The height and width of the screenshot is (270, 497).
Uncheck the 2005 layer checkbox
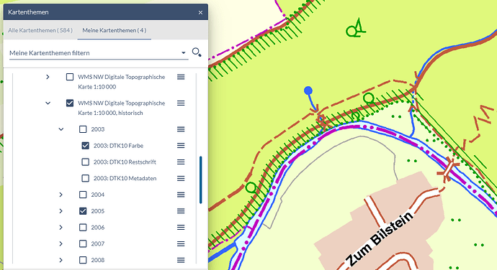pos(83,211)
